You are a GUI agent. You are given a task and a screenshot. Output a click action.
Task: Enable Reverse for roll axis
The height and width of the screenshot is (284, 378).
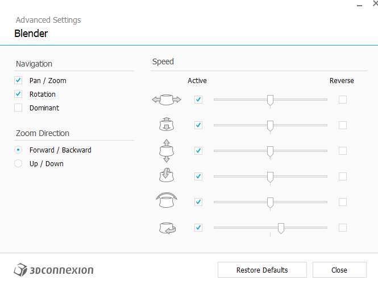tap(343, 202)
